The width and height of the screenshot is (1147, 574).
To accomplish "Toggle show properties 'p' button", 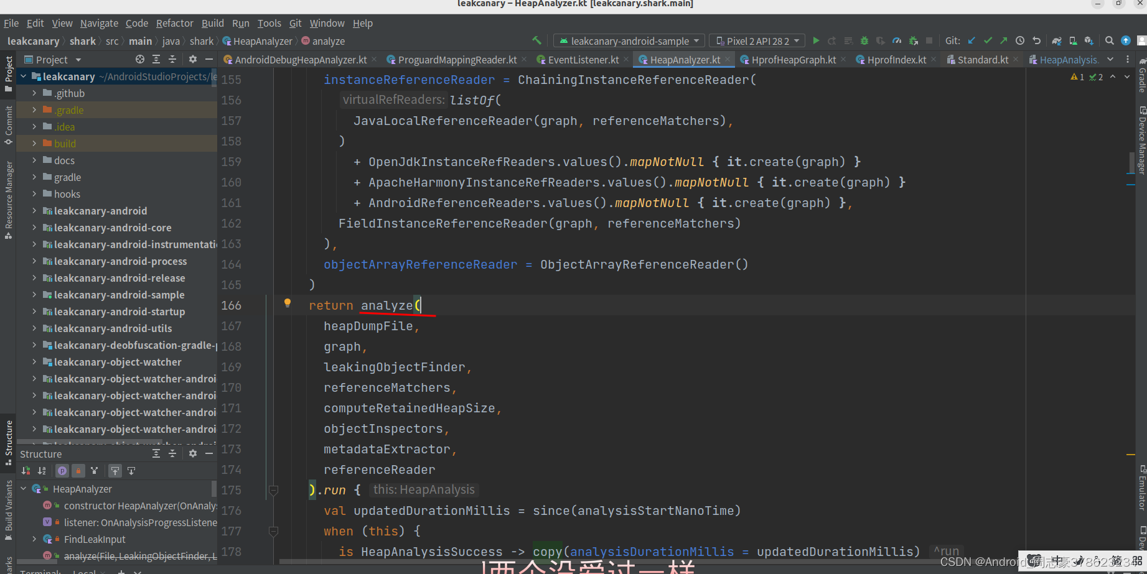I will pyautogui.click(x=62, y=471).
